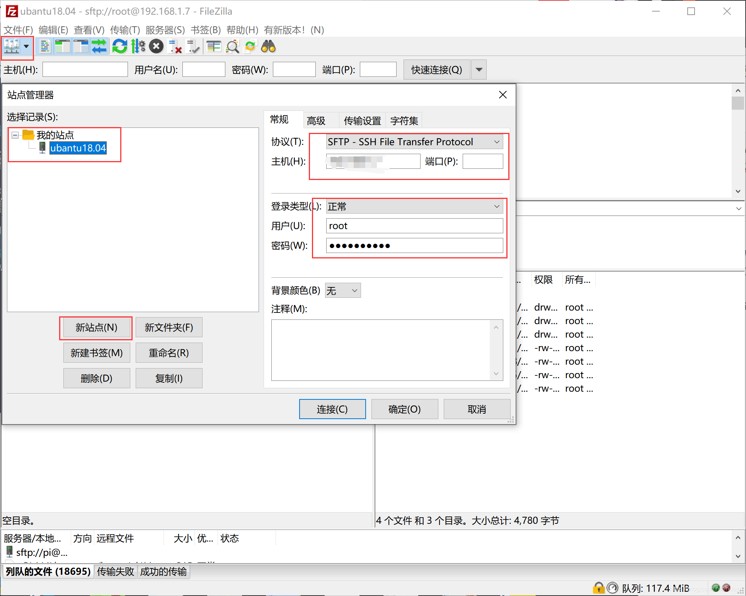This screenshot has height=596, width=746.
Task: Click the refresh file lists icon
Action: [x=119, y=47]
